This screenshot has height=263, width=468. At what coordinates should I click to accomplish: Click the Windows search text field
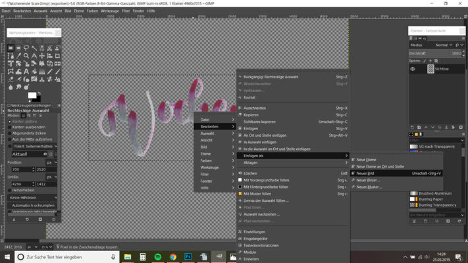click(53, 256)
